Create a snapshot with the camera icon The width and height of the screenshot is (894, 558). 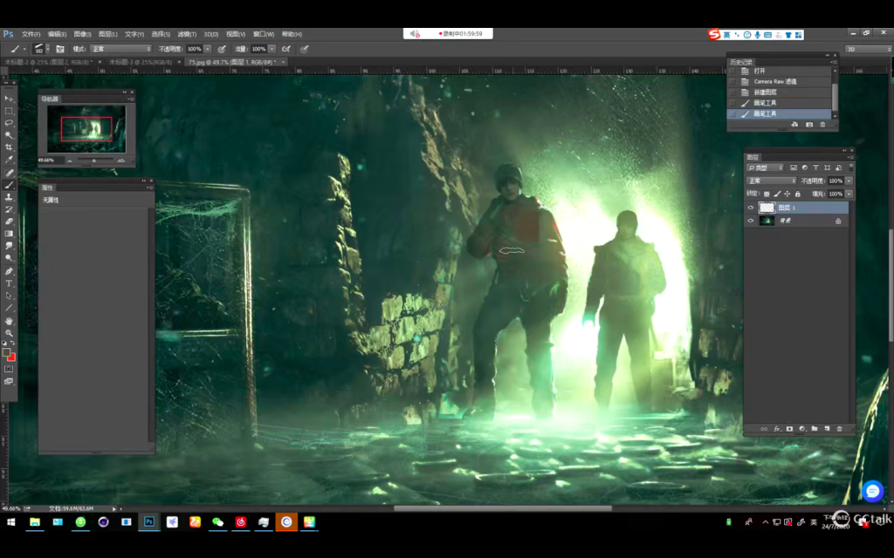click(x=808, y=125)
